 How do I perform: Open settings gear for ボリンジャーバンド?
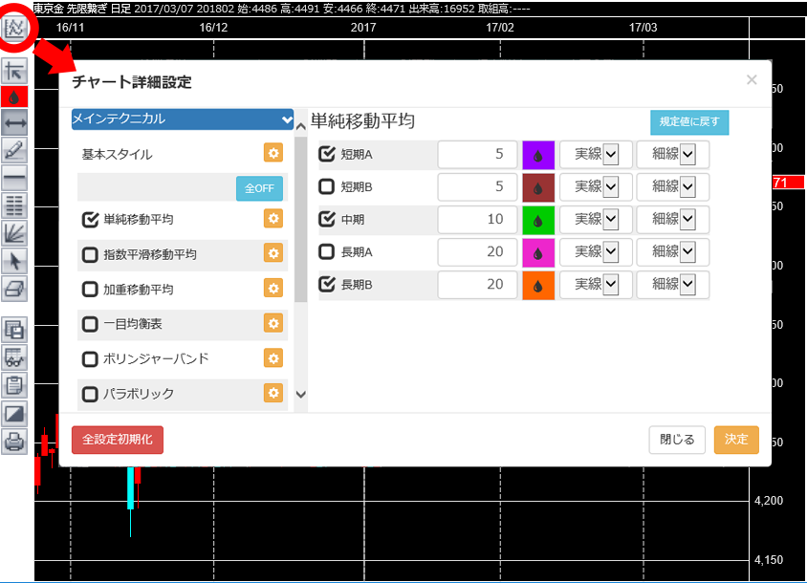pyautogui.click(x=273, y=358)
